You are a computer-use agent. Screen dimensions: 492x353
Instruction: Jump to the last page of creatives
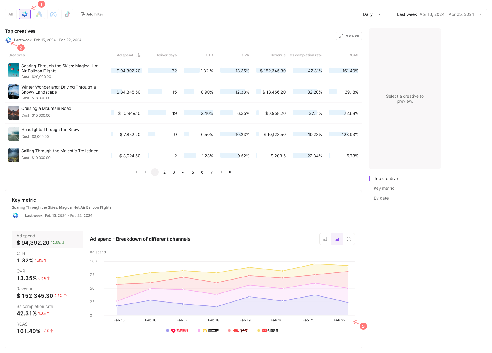231,172
